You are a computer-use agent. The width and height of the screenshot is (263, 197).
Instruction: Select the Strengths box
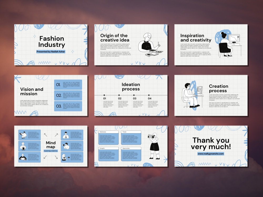coord(108,154)
